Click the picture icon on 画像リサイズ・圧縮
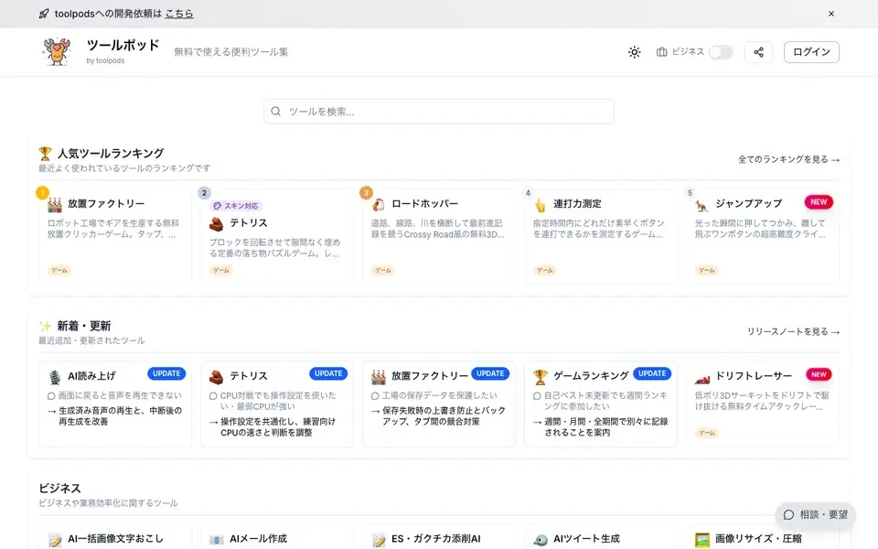878x549 pixels. tap(702, 540)
